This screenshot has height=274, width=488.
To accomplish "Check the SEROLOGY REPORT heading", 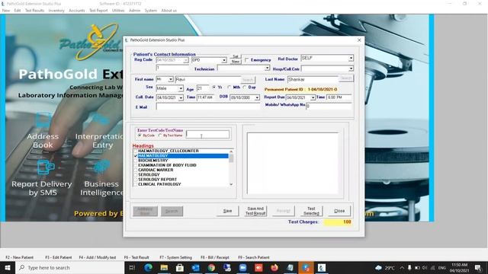I will (136, 180).
